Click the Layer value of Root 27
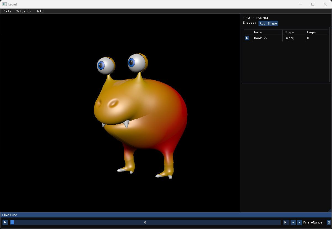The image size is (332, 229). [308, 38]
